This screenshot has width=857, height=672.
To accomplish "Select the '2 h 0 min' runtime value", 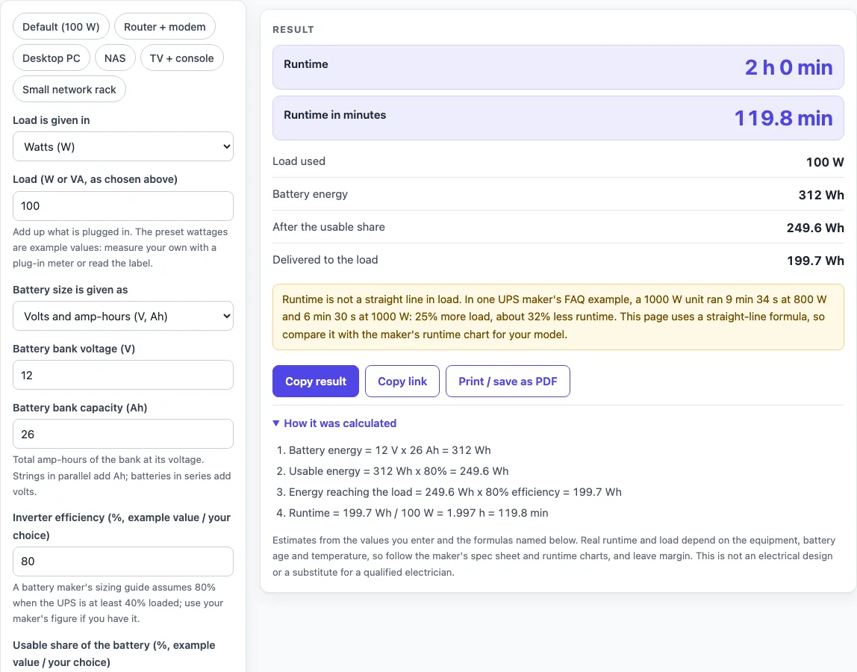I will pos(788,67).
